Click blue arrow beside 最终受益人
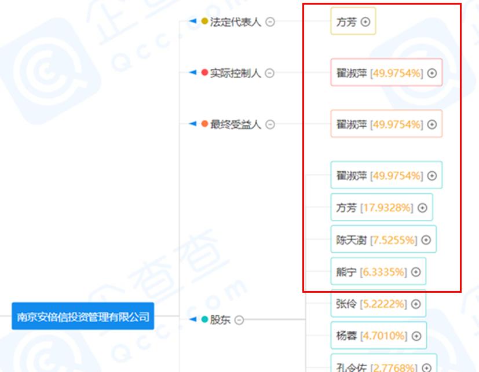The image size is (479, 372). coord(192,124)
